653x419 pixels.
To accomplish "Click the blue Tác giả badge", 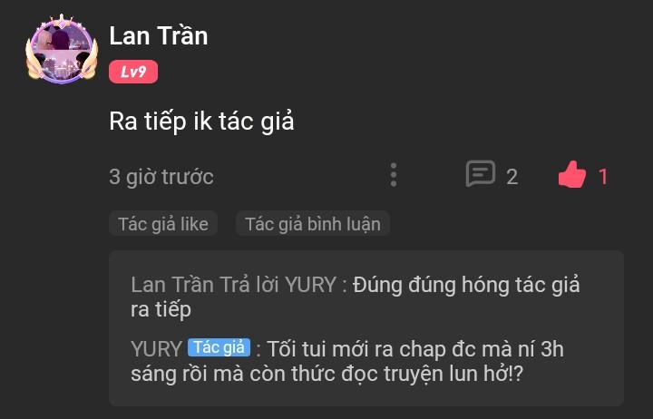I will tap(219, 347).
